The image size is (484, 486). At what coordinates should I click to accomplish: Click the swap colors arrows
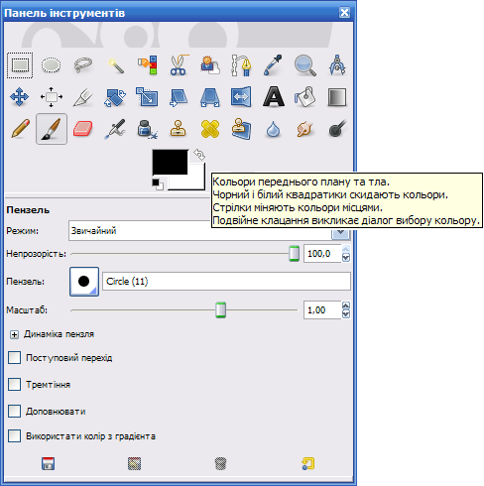[x=199, y=155]
